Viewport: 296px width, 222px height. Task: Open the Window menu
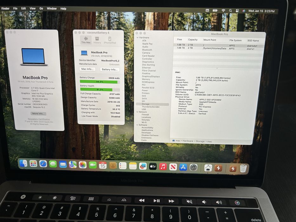tap(52, 9)
